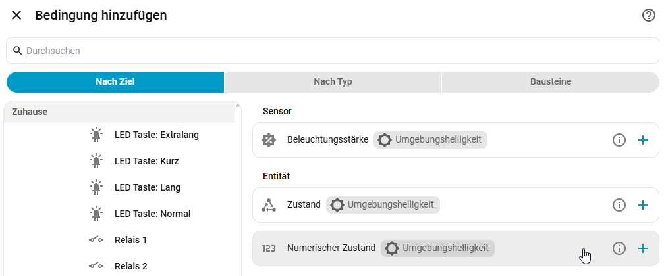Click the Sensor section heading
This screenshot has width=664, height=276.
point(277,111)
